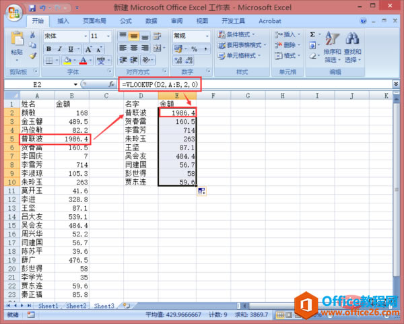Click merge and center icon
The height and width of the screenshot is (324, 404).
tap(157, 48)
